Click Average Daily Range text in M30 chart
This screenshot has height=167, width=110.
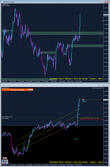[x=69, y=162]
